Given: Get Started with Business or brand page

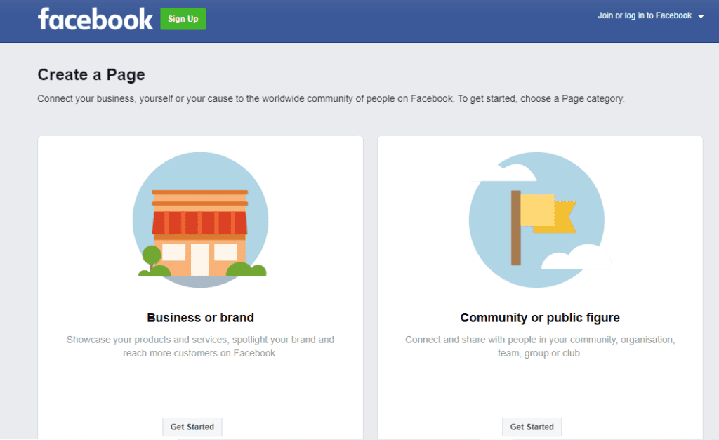Looking at the screenshot, I should [192, 427].
